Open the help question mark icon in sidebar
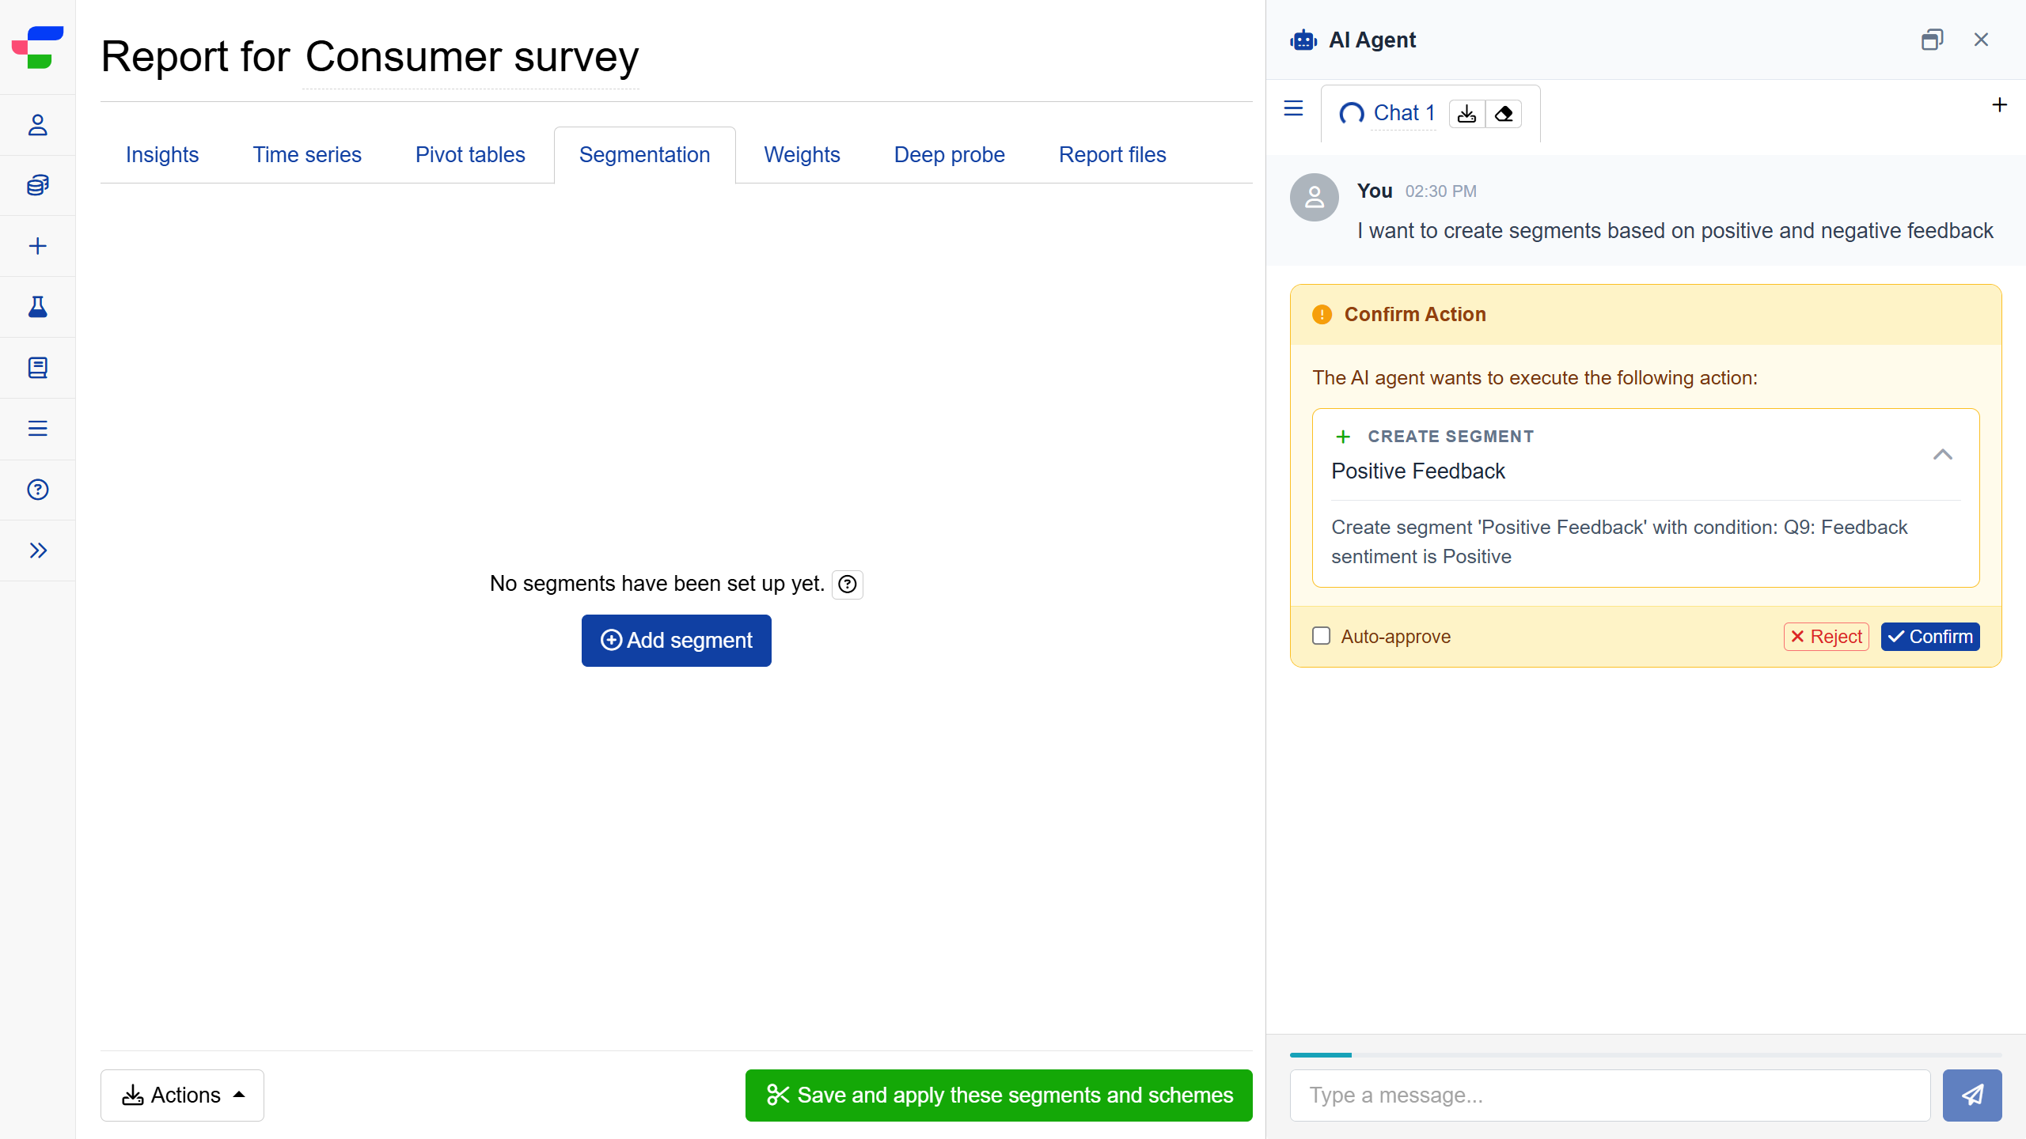 [37, 490]
